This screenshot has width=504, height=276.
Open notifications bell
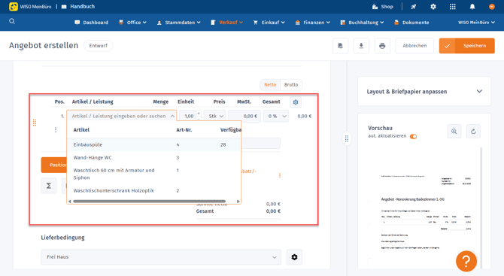472,7
